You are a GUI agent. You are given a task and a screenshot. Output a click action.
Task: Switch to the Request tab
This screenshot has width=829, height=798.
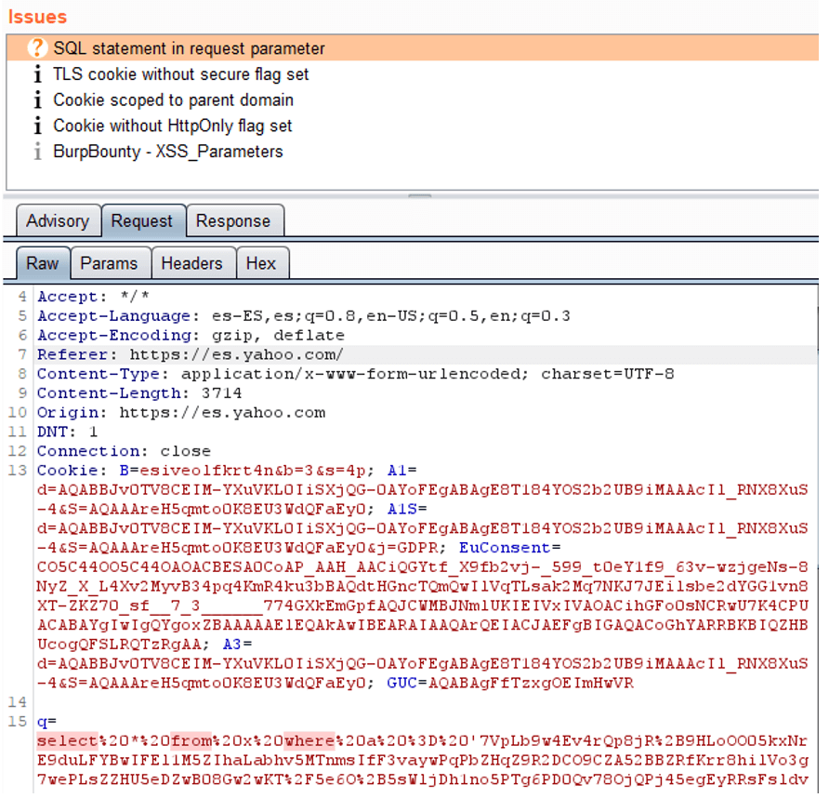click(x=142, y=221)
